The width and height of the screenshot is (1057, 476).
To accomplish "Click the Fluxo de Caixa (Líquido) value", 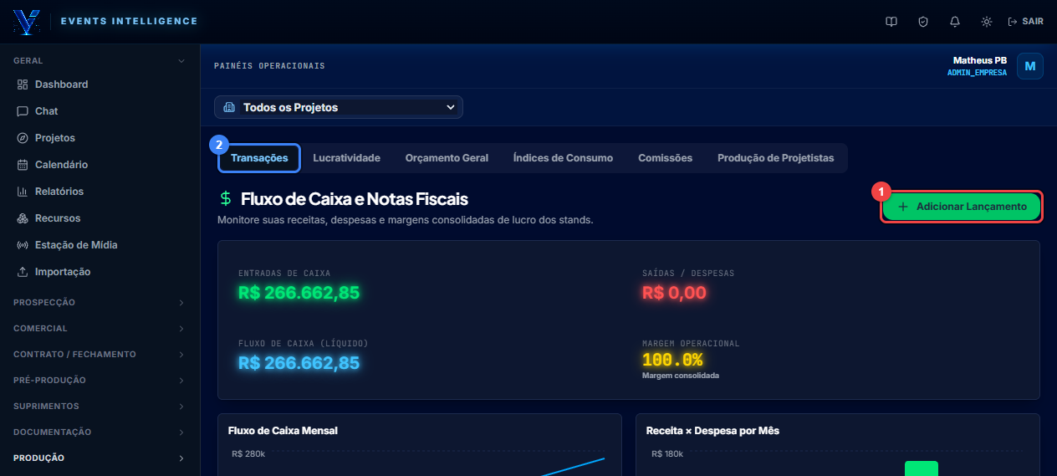I will [x=299, y=363].
